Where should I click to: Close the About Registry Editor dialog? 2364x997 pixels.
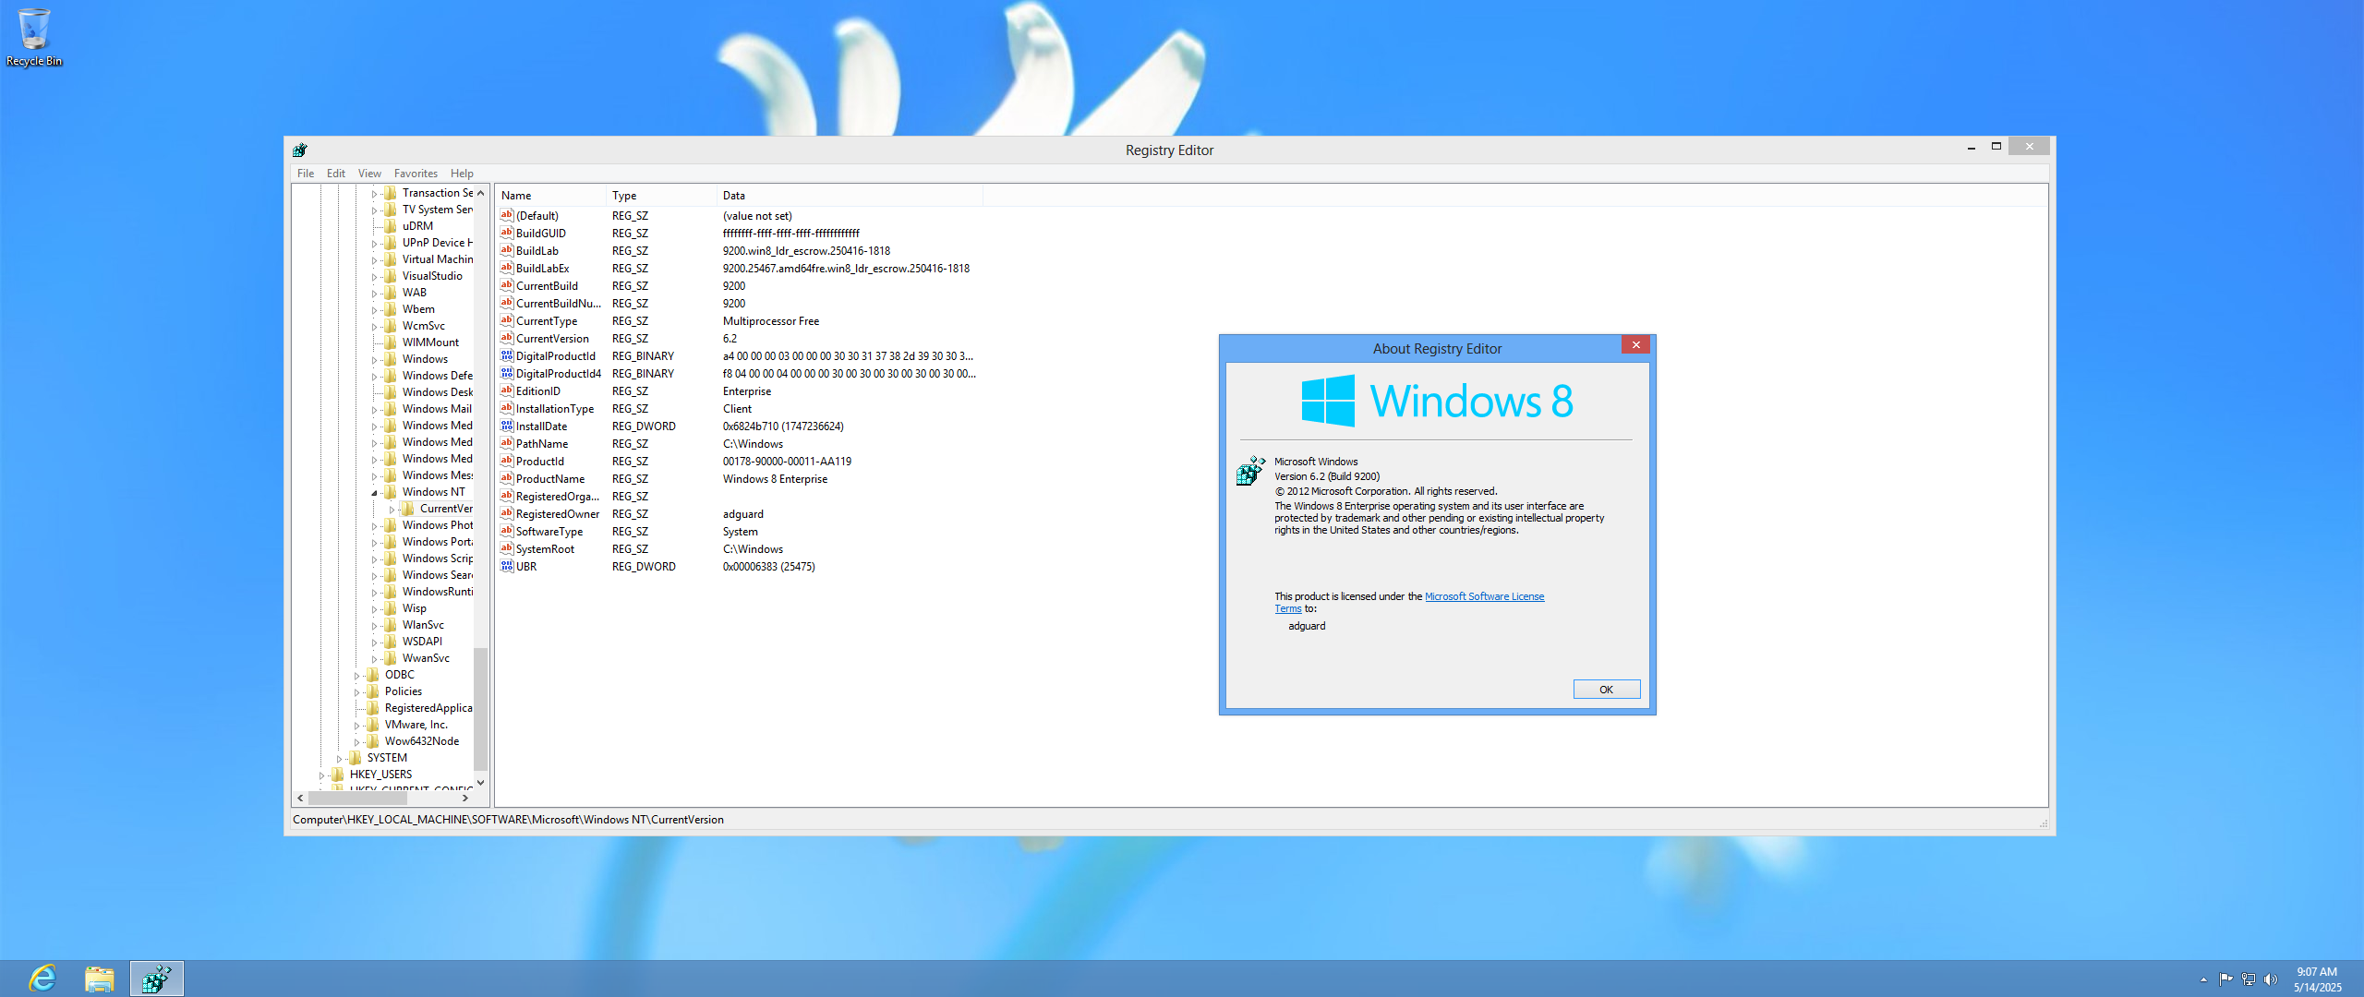(x=1635, y=344)
